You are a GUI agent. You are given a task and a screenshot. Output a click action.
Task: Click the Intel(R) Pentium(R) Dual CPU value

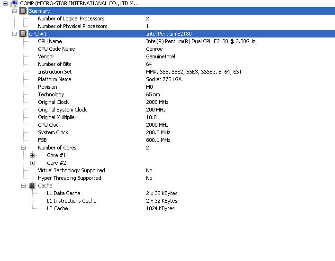pyautogui.click(x=200, y=41)
